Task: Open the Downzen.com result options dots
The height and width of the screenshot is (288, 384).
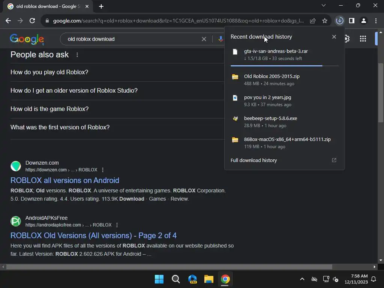Action: pos(103,170)
